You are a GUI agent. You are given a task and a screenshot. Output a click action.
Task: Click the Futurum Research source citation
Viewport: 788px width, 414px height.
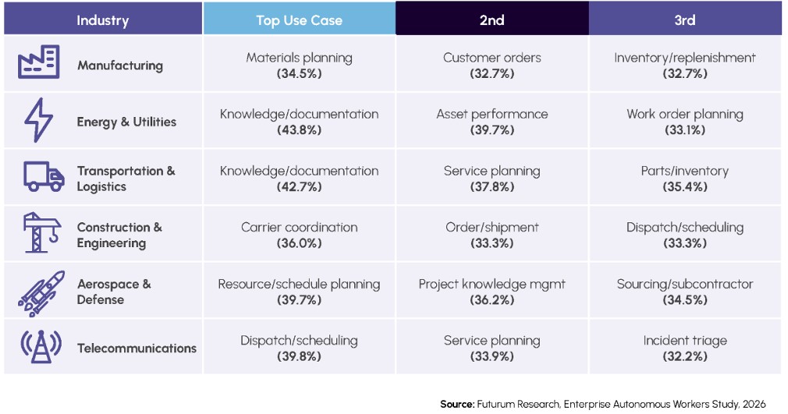coord(603,404)
